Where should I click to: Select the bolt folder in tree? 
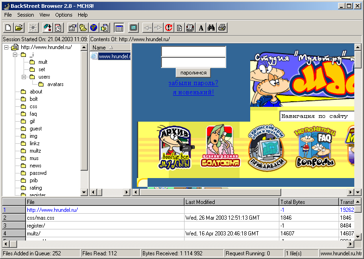34,99
